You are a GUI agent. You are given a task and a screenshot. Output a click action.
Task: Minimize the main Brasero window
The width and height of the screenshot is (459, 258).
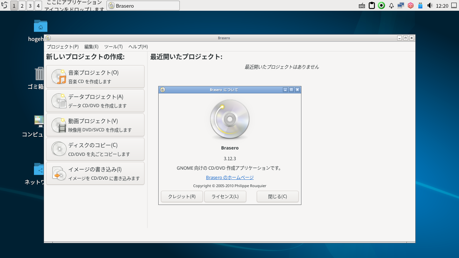400,38
